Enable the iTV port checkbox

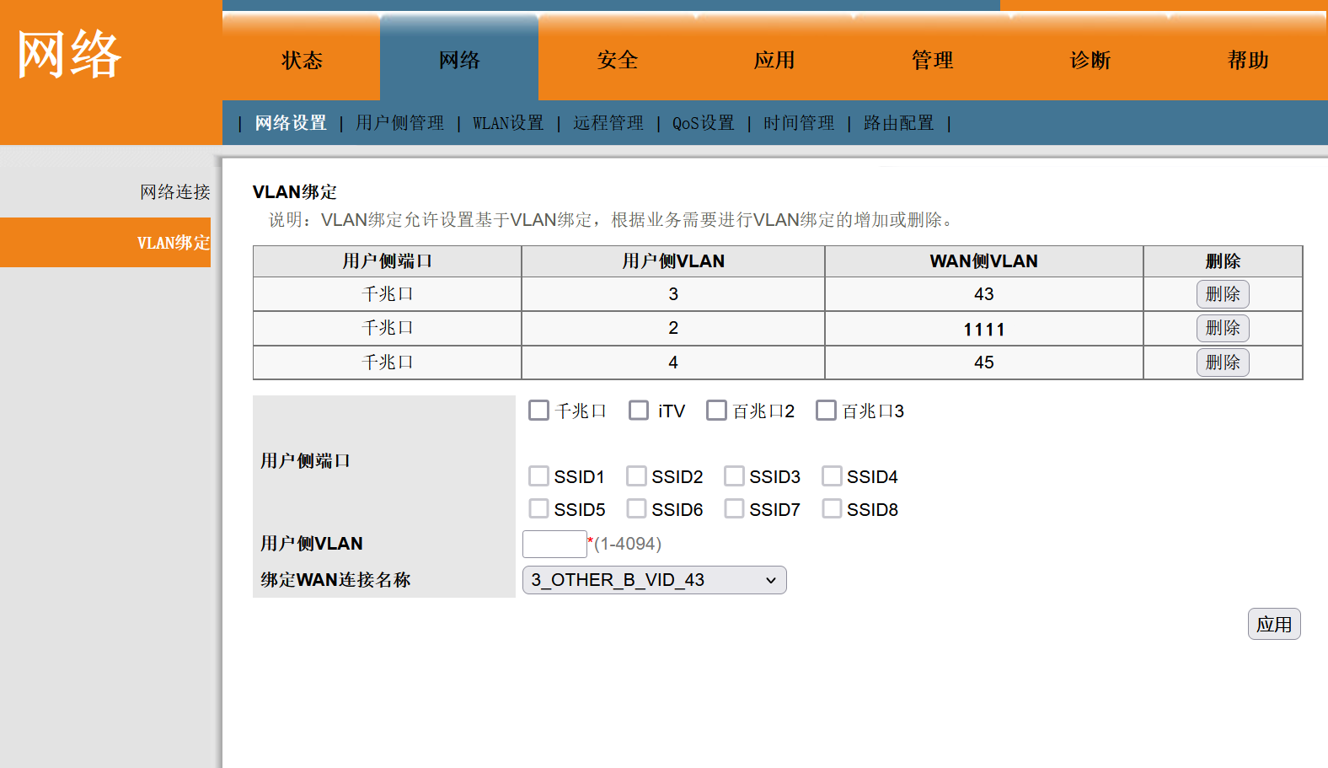[x=640, y=411]
